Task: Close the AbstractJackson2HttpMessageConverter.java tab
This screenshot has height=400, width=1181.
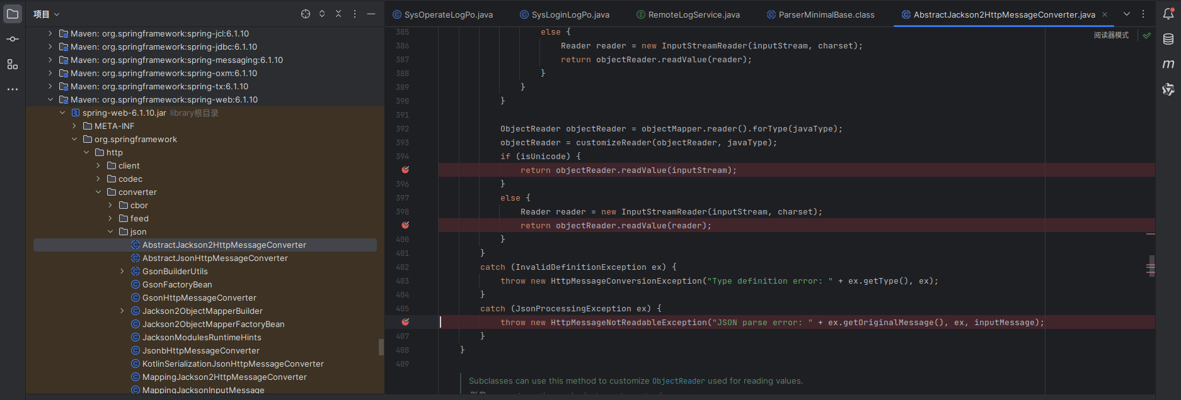Action: point(1105,14)
